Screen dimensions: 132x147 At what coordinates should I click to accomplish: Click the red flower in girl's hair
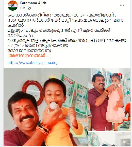[x=120, y=74]
